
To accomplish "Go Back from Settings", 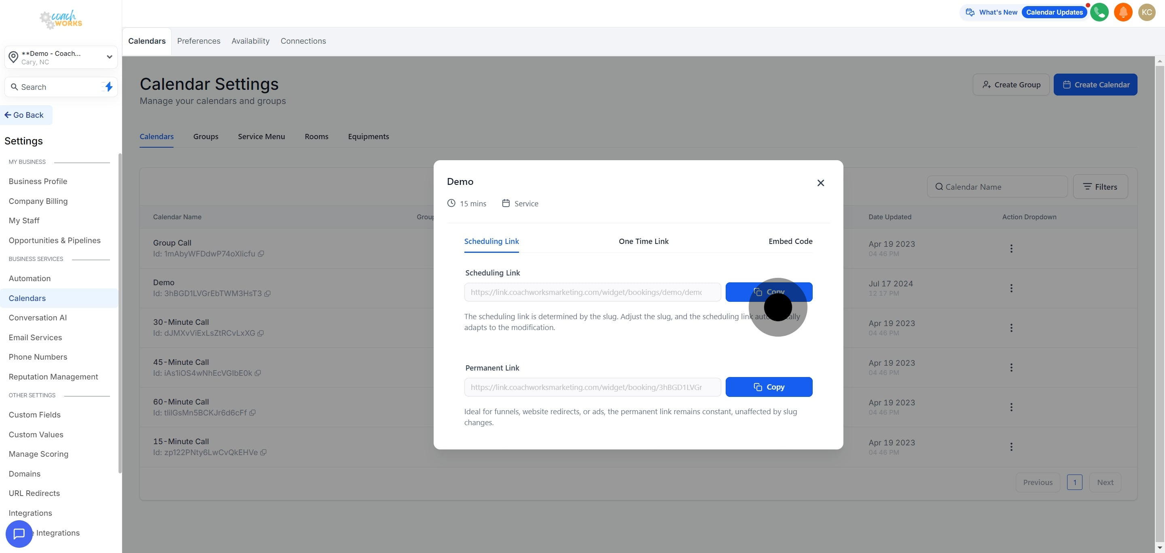I will [x=25, y=115].
